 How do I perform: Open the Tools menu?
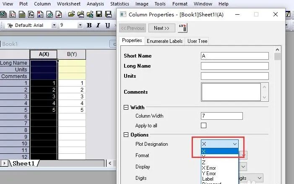pos(160,4)
